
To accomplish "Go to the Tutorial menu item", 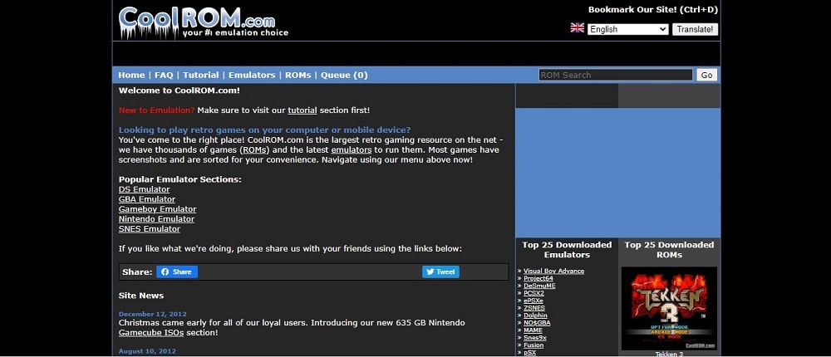I will (201, 76).
